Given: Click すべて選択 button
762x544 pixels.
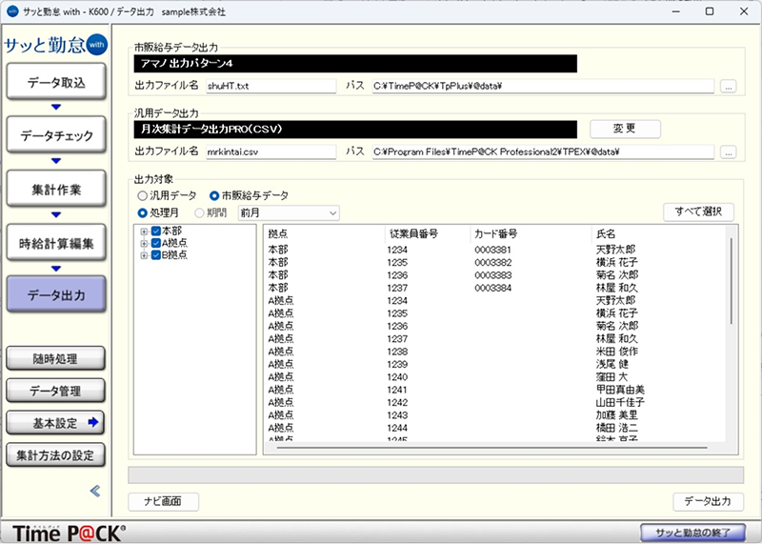Looking at the screenshot, I should pyautogui.click(x=698, y=212).
